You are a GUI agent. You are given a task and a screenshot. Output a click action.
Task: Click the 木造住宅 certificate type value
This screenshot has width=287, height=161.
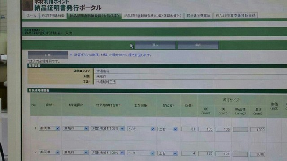103,71
